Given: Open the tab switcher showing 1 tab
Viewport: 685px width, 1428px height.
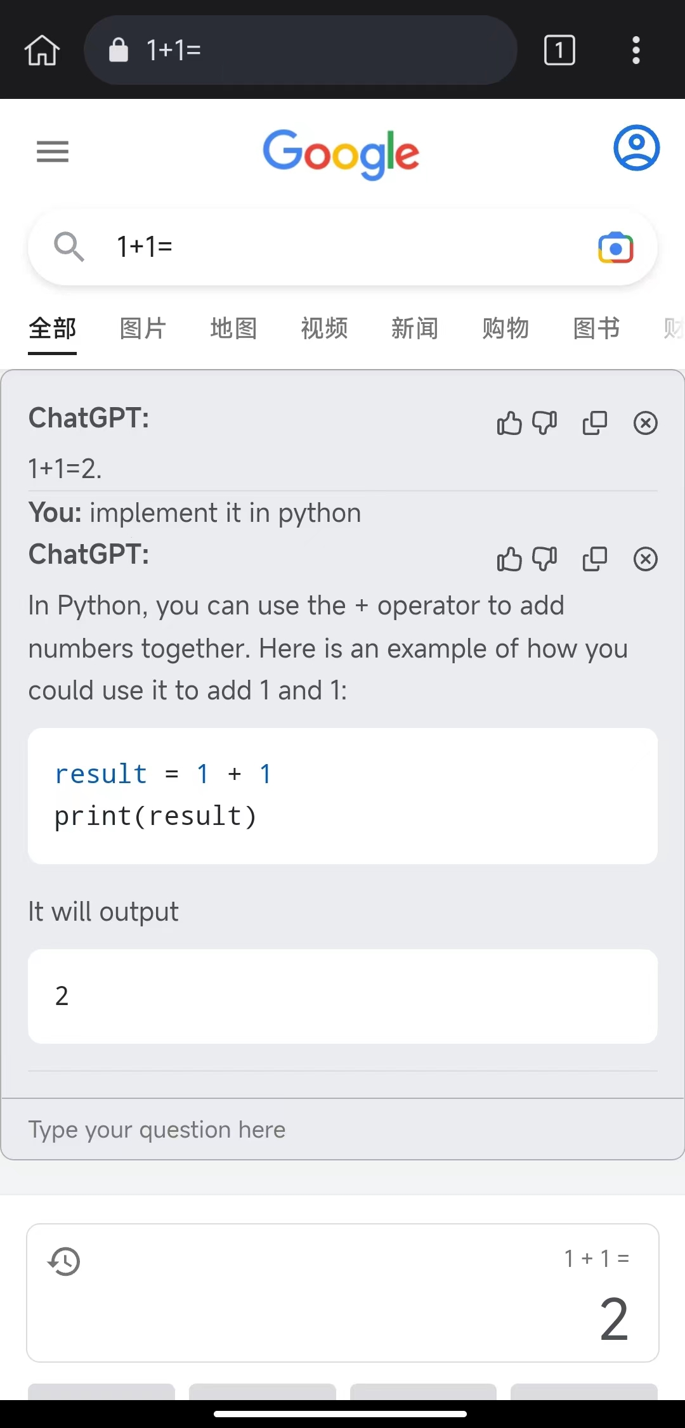Looking at the screenshot, I should click(559, 50).
